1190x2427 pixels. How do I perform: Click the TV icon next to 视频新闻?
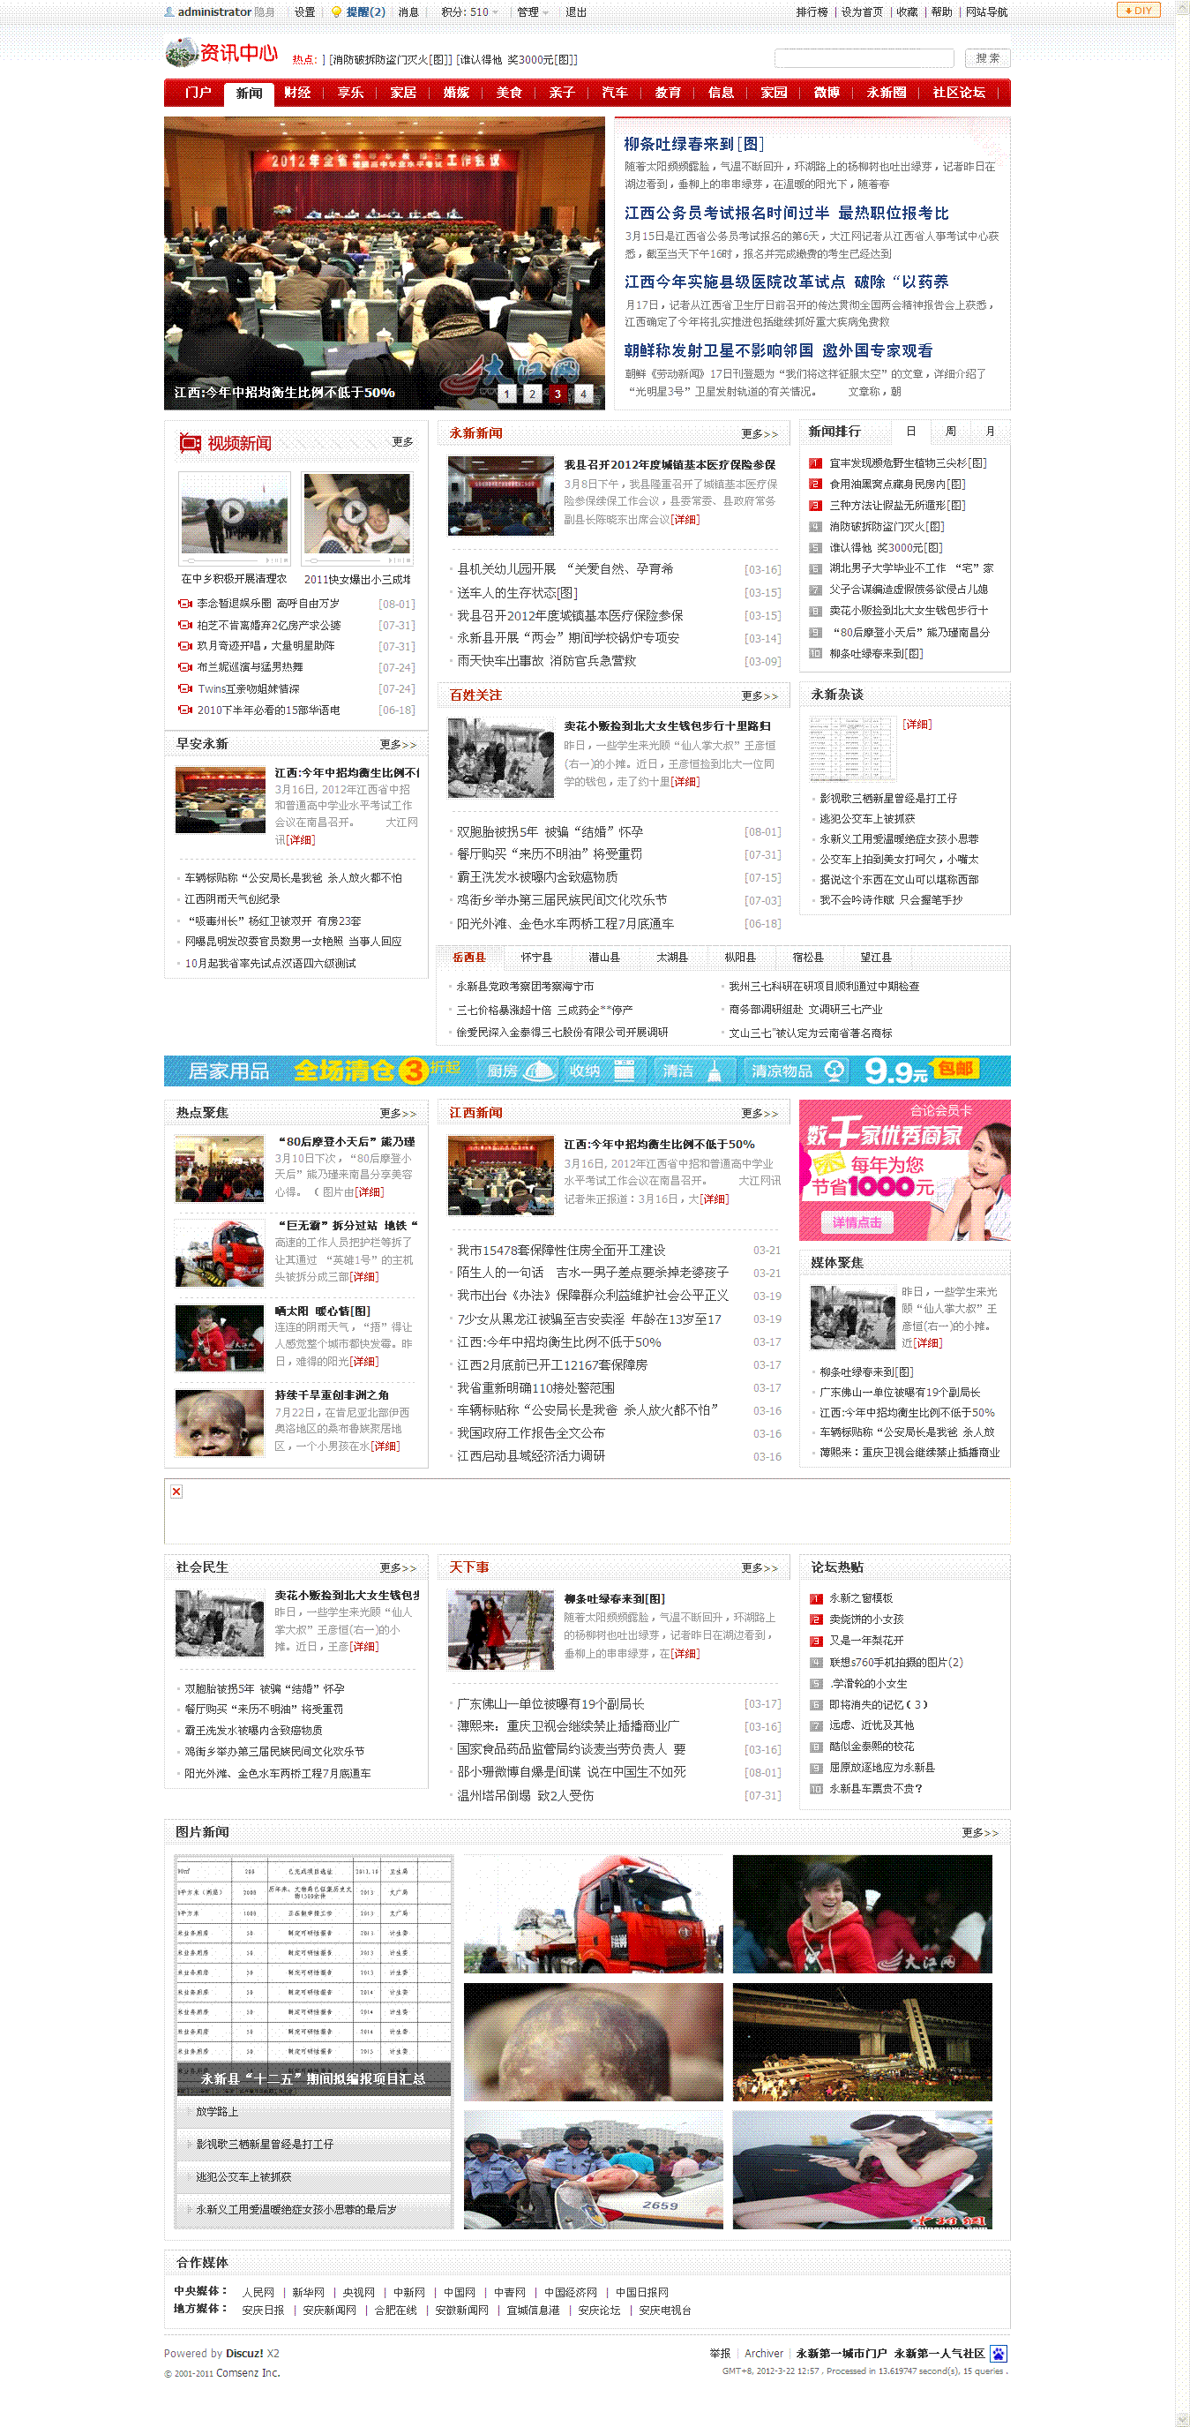191,443
